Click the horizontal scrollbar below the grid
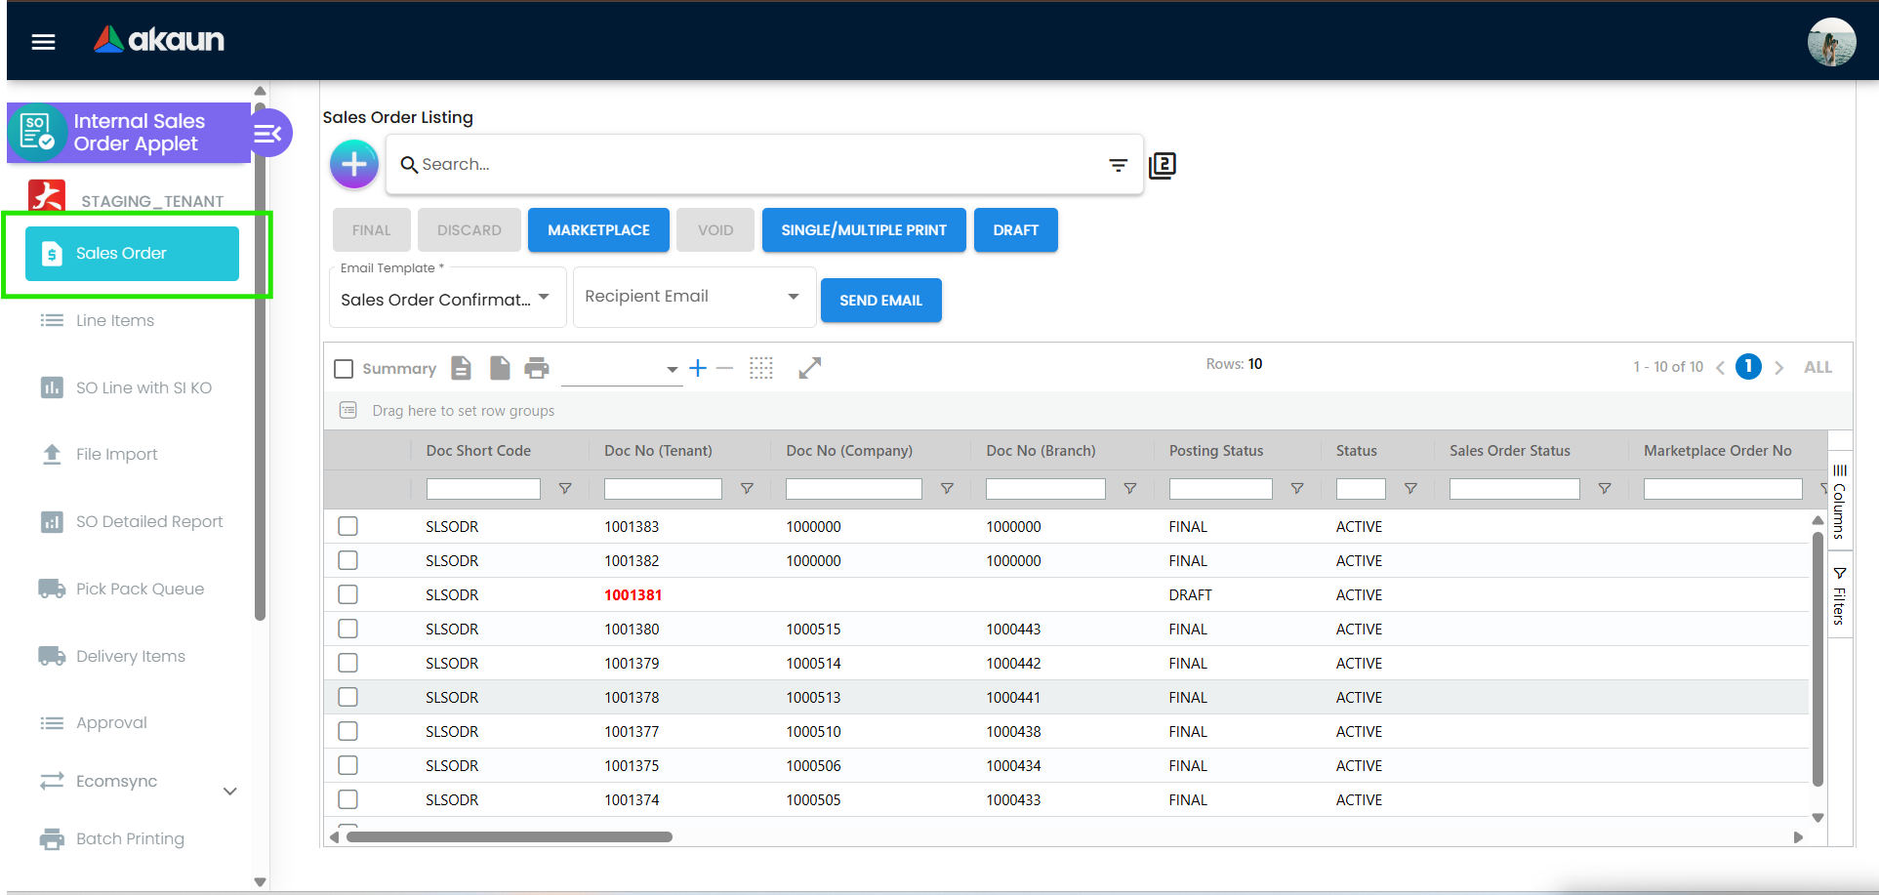The image size is (1879, 895). (510, 837)
